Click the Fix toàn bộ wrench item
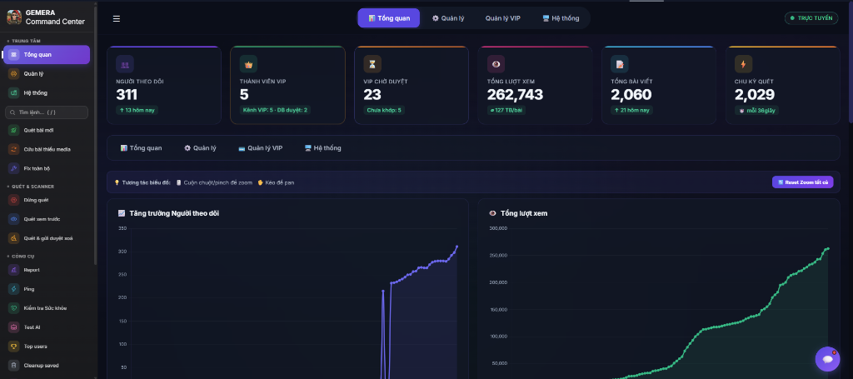Screen dimensions: 853x379 (47, 168)
